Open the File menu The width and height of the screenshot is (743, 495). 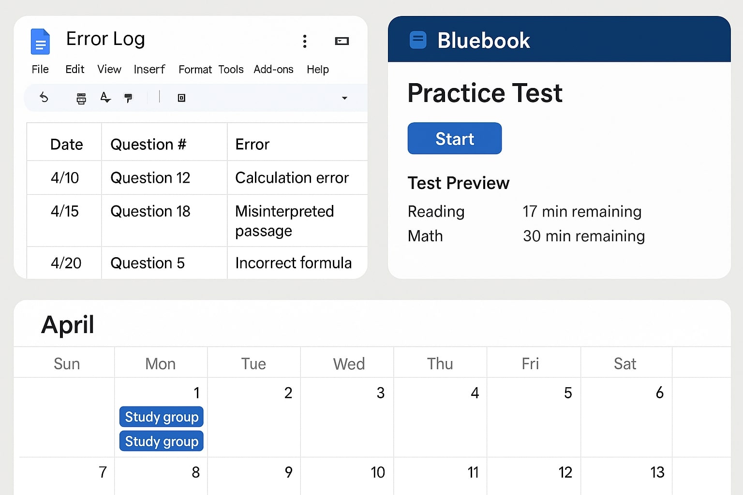[40, 70]
